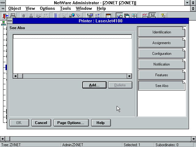Image resolution: width=196 pixels, height=147 pixels.
Task: Click right arrow of See Also list scrollbar
Action: pyautogui.click(x=129, y=76)
